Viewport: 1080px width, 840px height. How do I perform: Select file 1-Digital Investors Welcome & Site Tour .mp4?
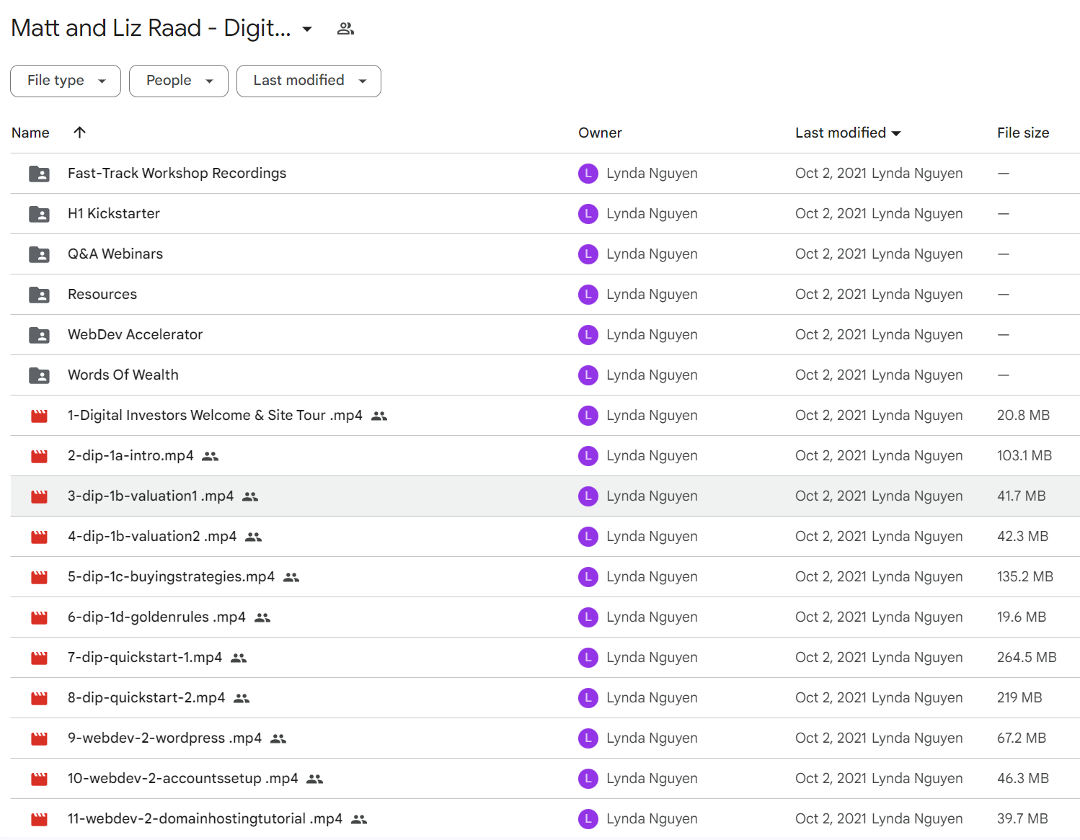point(215,415)
